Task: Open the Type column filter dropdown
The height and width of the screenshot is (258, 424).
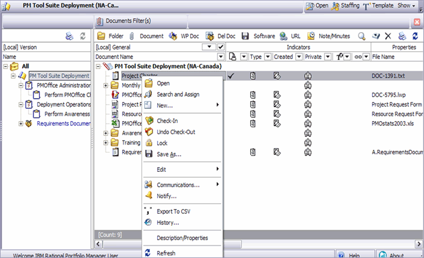Action: (x=268, y=56)
